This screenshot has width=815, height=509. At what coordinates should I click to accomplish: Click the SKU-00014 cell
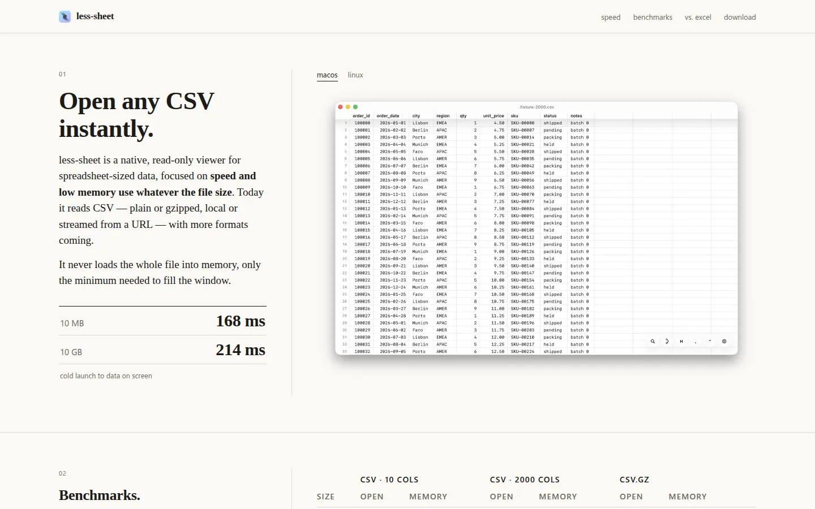(522, 137)
